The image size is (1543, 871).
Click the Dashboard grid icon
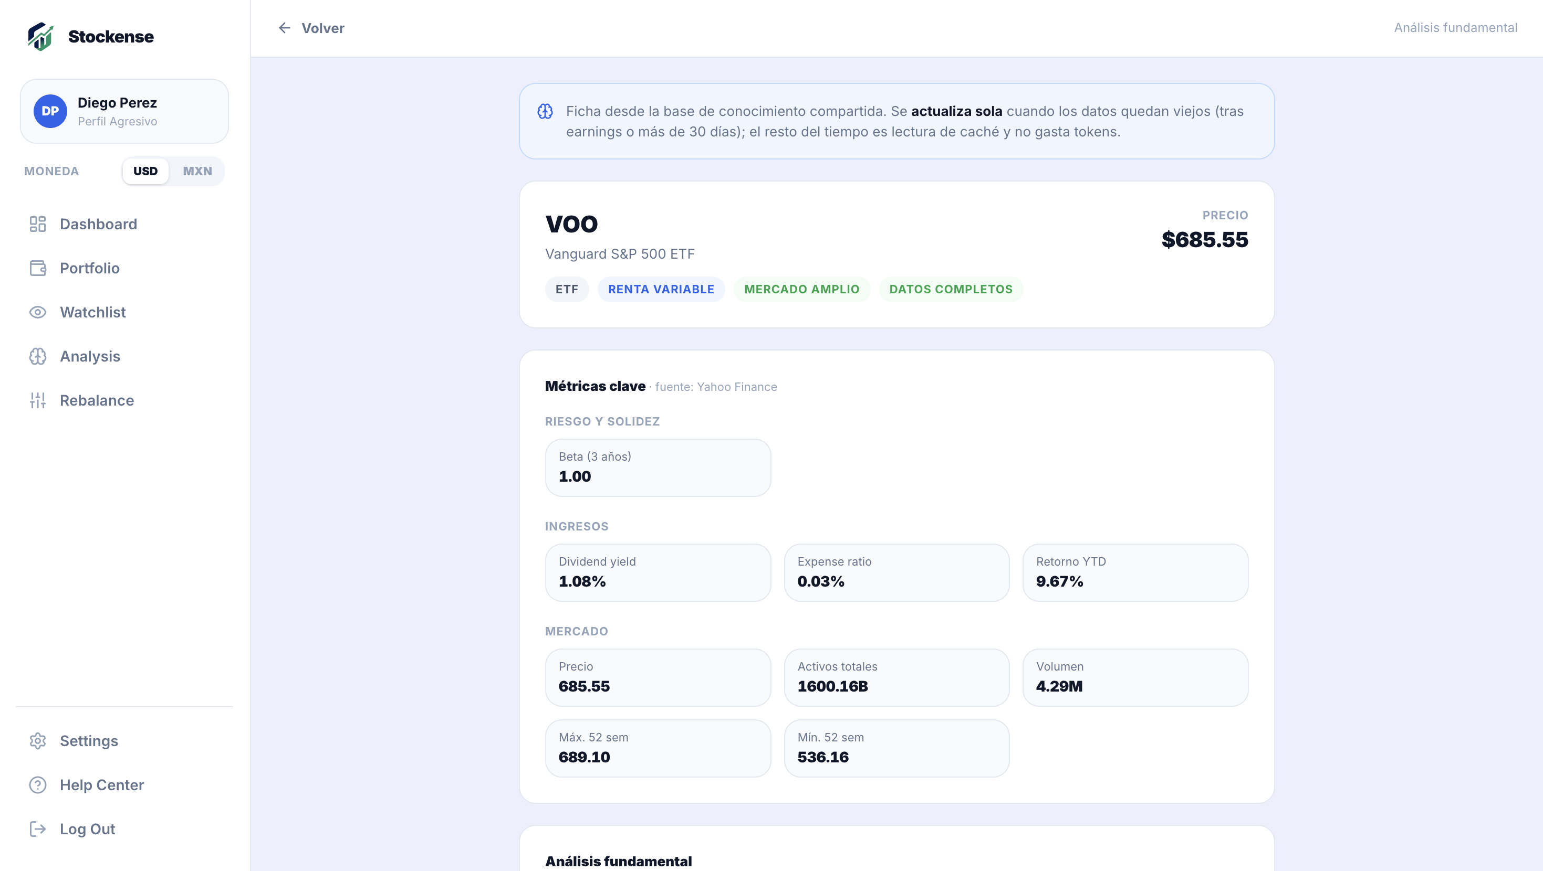coord(38,224)
